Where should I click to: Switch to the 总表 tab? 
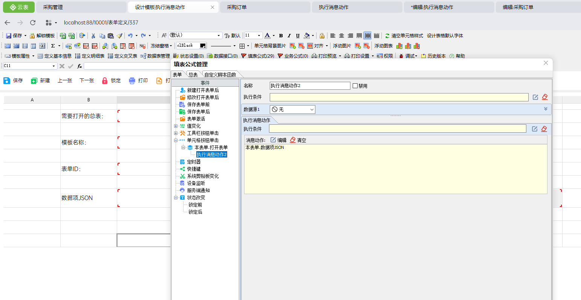coord(193,75)
